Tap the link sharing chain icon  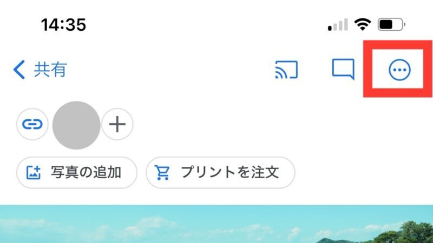[32, 124]
